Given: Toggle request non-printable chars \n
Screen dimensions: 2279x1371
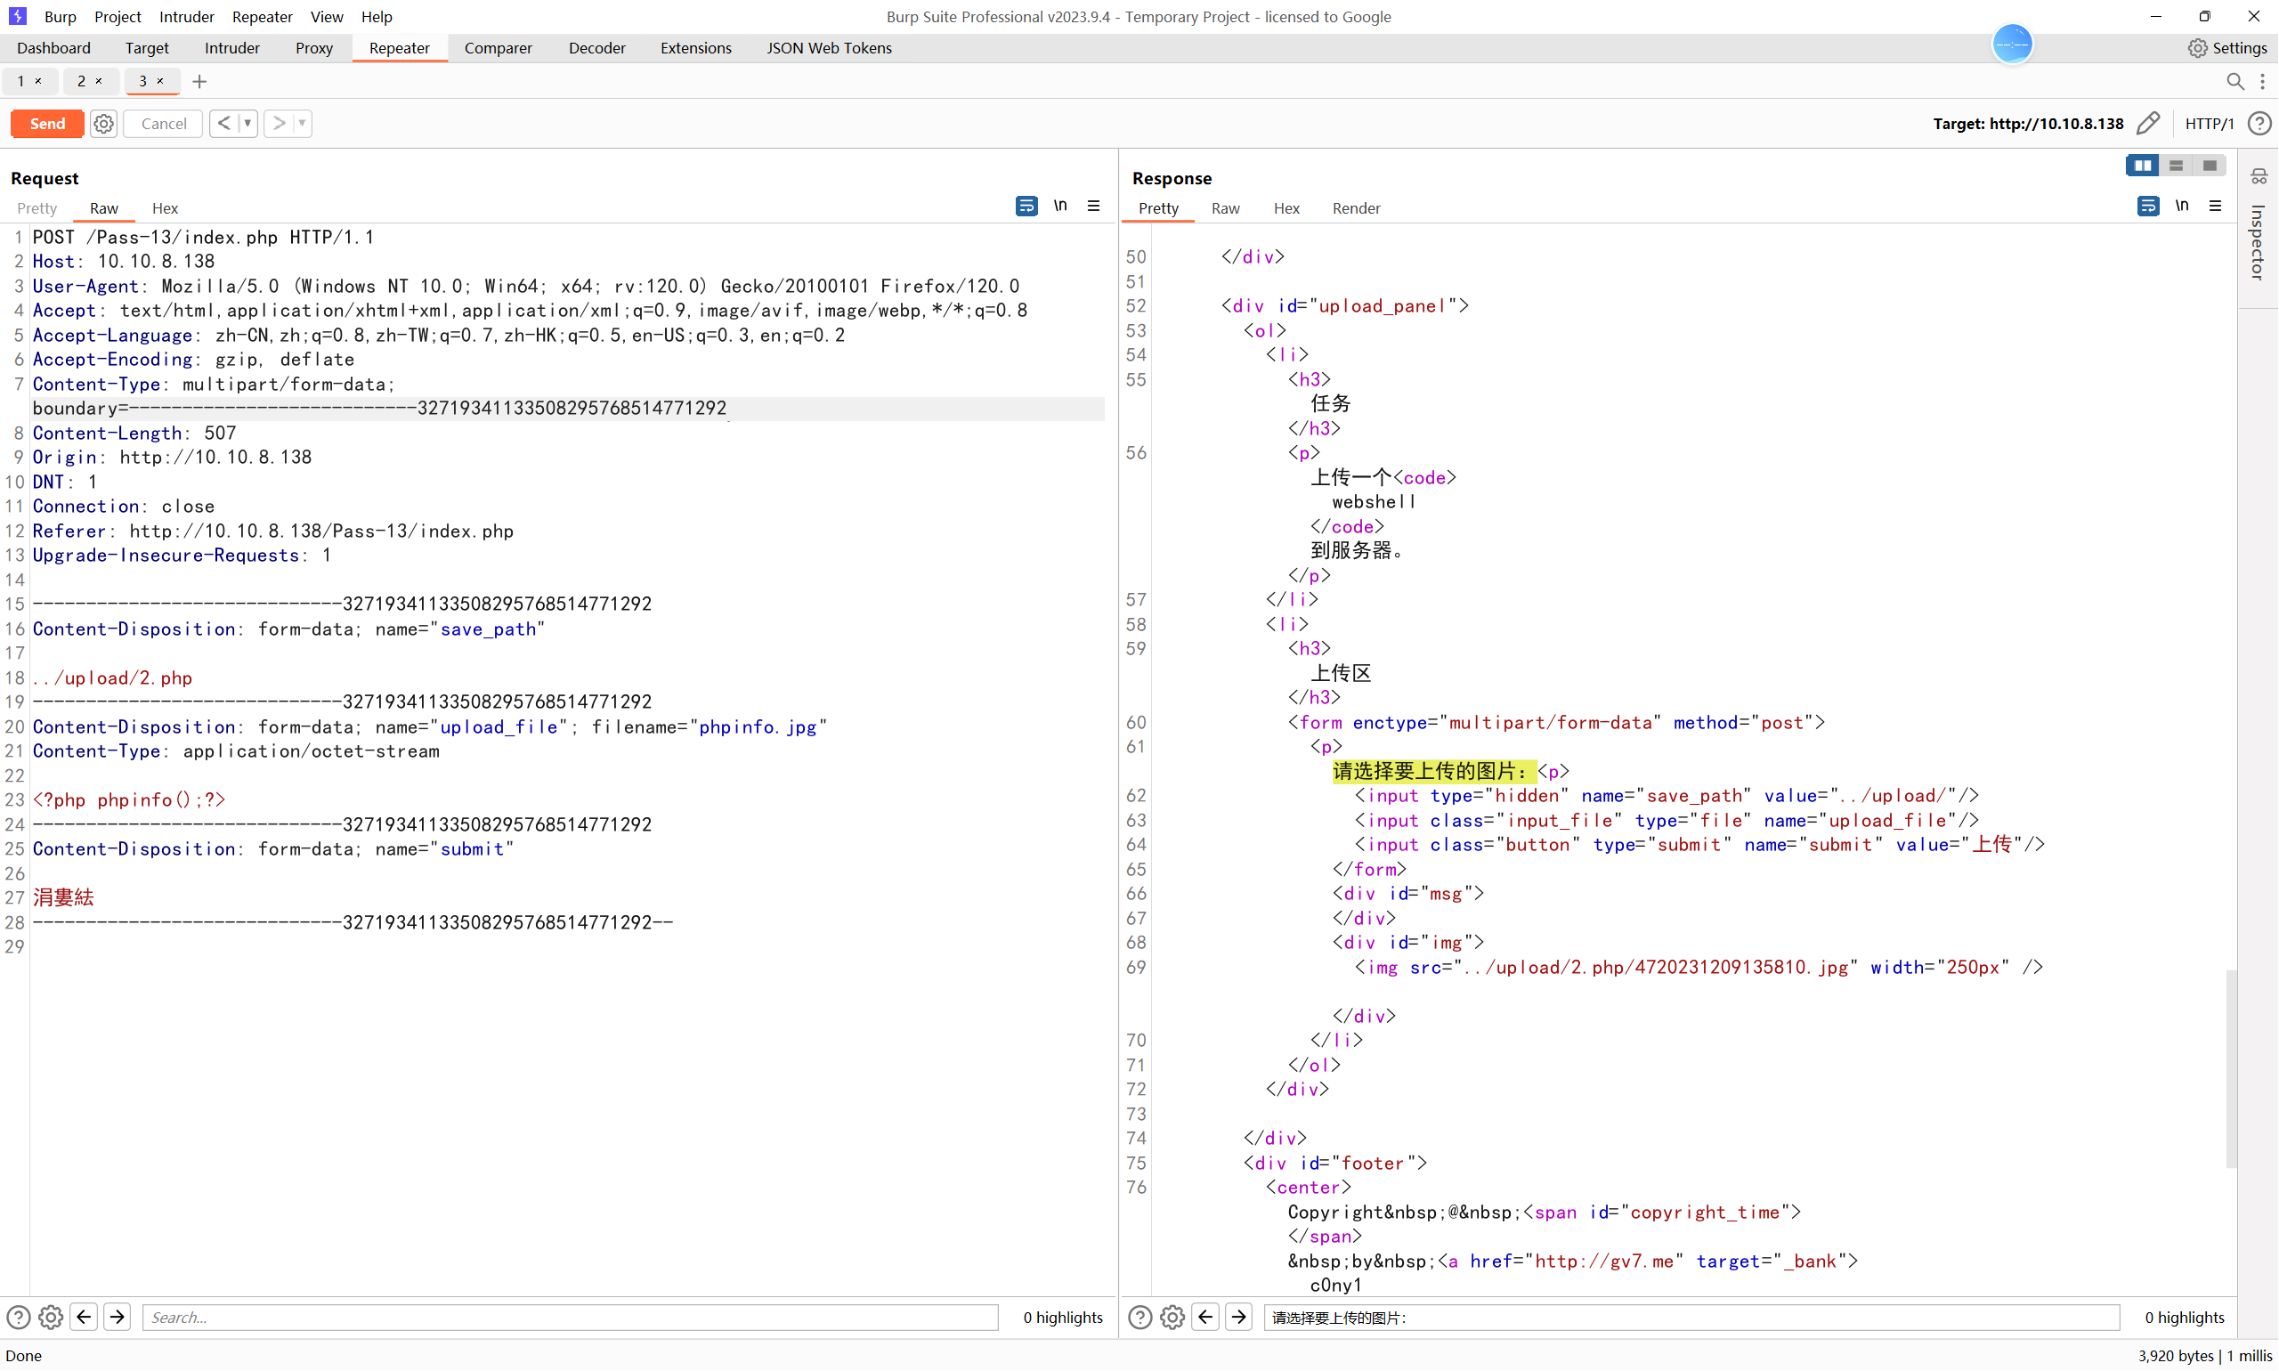Looking at the screenshot, I should [x=1060, y=206].
